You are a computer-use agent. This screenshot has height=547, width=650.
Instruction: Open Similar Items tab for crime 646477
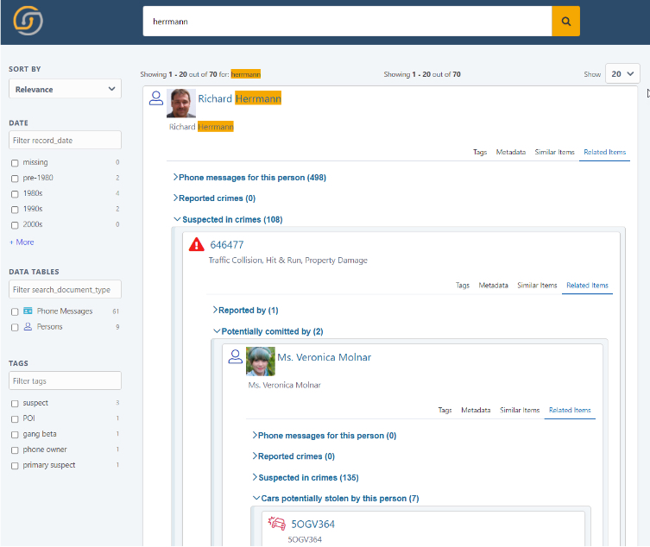pyautogui.click(x=537, y=285)
